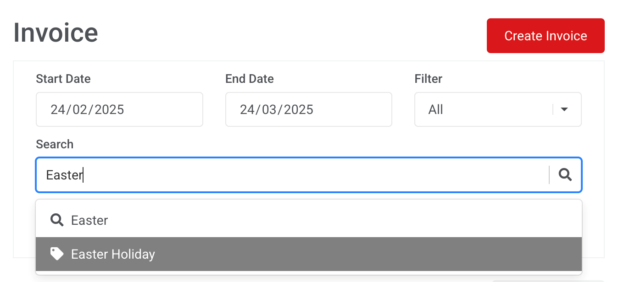The width and height of the screenshot is (624, 282).
Task: Click the "Invoice" page heading
Action: 56,33
